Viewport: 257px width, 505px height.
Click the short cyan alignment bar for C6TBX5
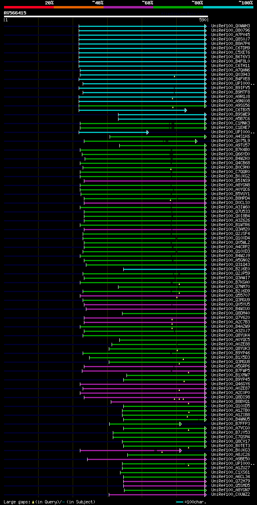pyautogui.click(x=133, y=110)
